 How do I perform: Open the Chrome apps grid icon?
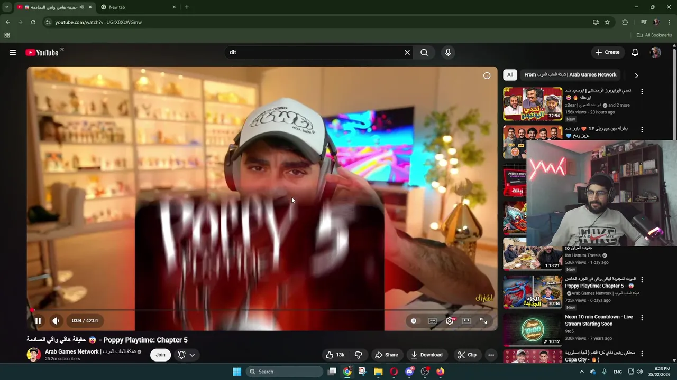pyautogui.click(x=7, y=35)
